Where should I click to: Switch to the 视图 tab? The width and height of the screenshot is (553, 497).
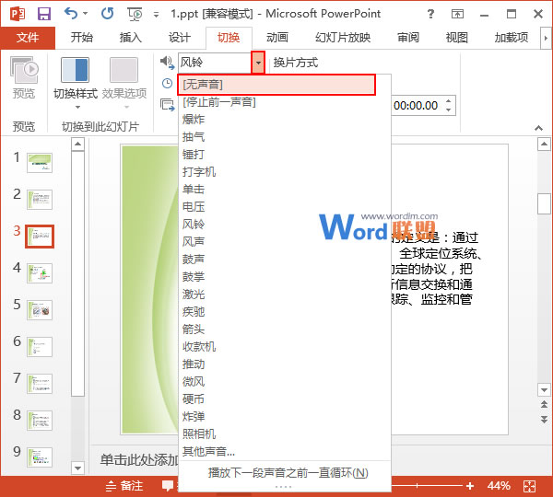(x=457, y=38)
